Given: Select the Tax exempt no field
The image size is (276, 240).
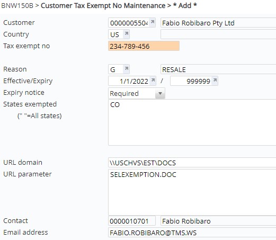Looking at the screenshot, I should [x=144, y=46].
